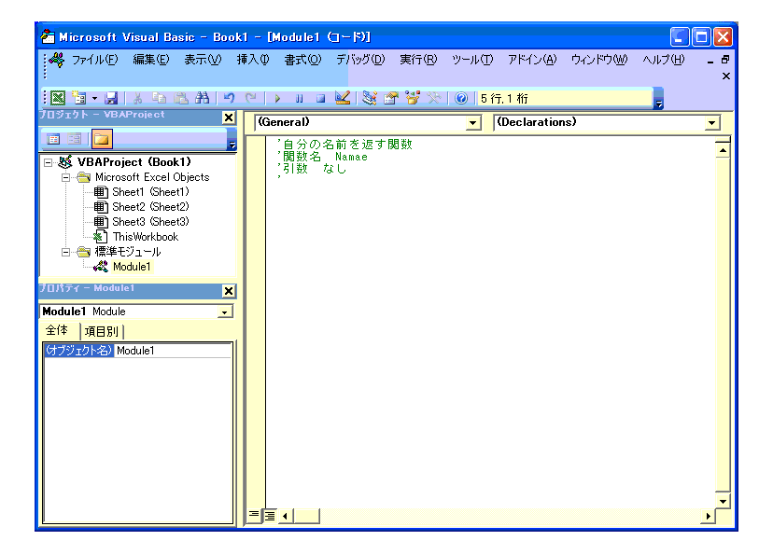The width and height of the screenshot is (773, 554).
Task: Select ThisWorkbook in project tree
Action: 146,237
